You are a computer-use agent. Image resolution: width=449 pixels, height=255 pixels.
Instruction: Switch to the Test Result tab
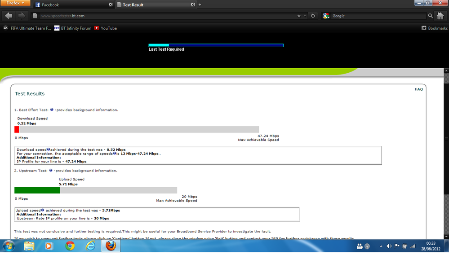pos(156,4)
